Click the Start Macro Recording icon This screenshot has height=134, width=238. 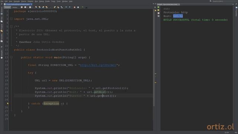tap(74, 7)
